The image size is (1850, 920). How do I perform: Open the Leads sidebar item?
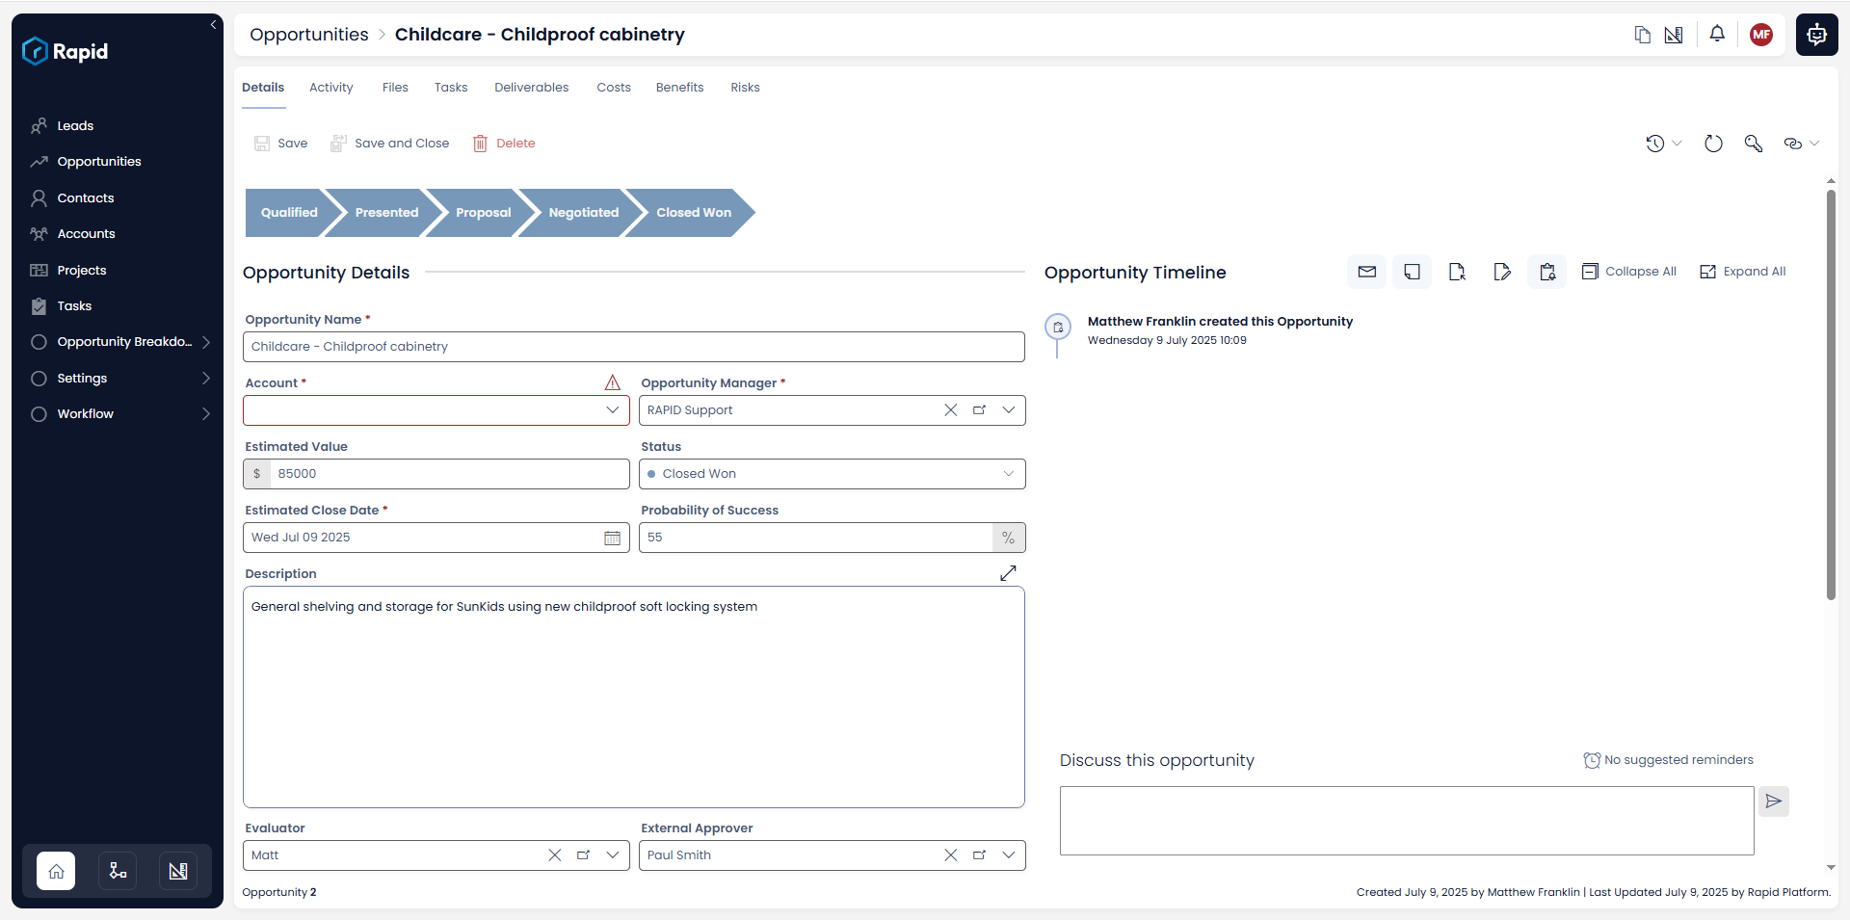tap(75, 125)
